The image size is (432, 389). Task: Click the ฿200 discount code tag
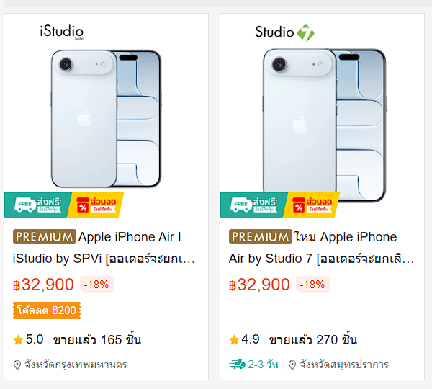(x=46, y=310)
